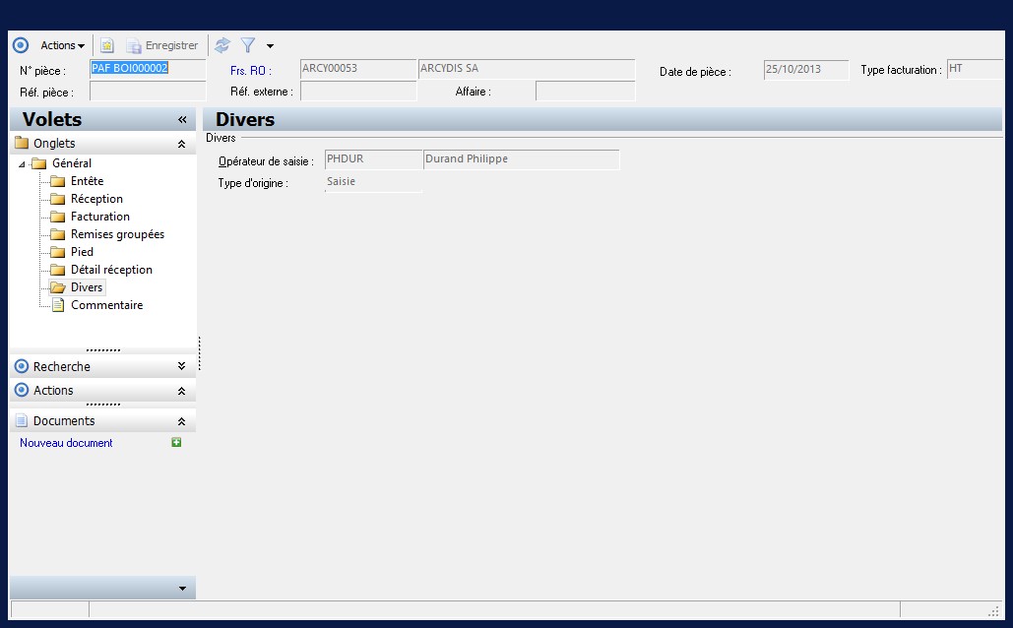1013x628 pixels.
Task: Click the Réf. pièce input field
Action: click(x=148, y=92)
